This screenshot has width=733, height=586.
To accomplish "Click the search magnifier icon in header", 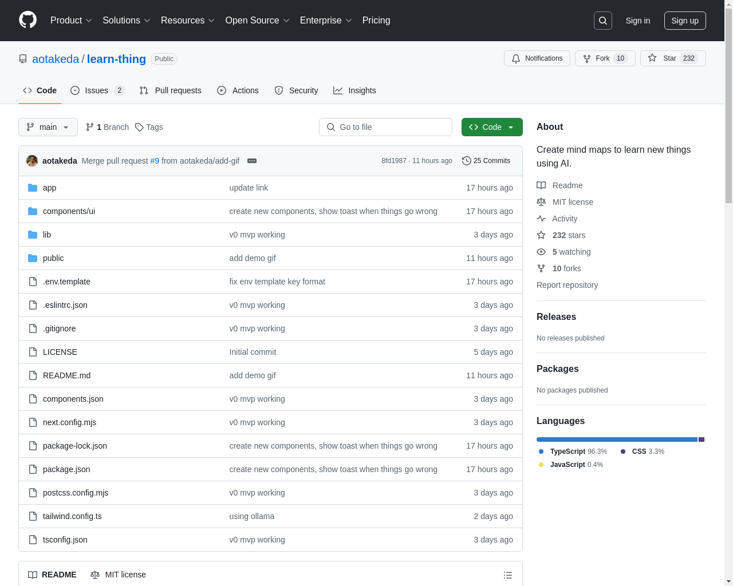I will [x=603, y=21].
